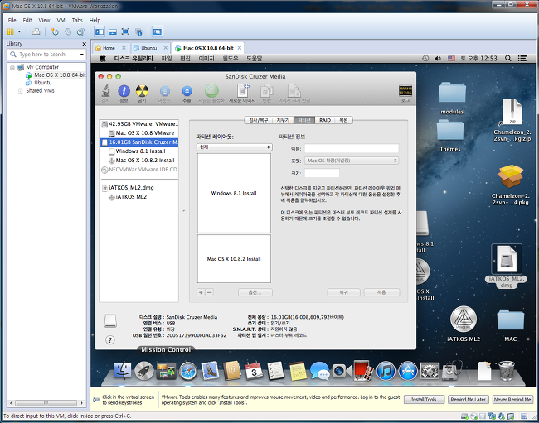539x423 pixels.
Task: Click the Convert image toolbar icon
Action: click(x=267, y=91)
